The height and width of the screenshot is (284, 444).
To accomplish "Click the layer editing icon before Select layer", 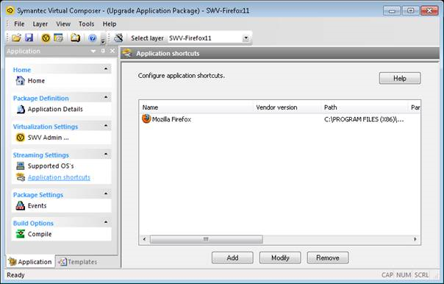I will pyautogui.click(x=118, y=38).
